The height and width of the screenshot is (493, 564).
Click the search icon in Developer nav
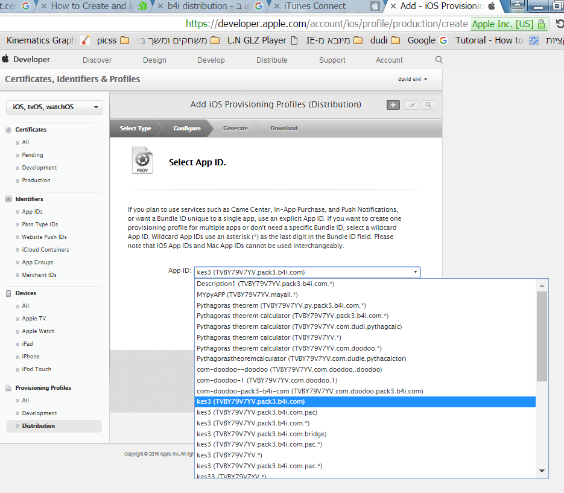[x=439, y=60]
